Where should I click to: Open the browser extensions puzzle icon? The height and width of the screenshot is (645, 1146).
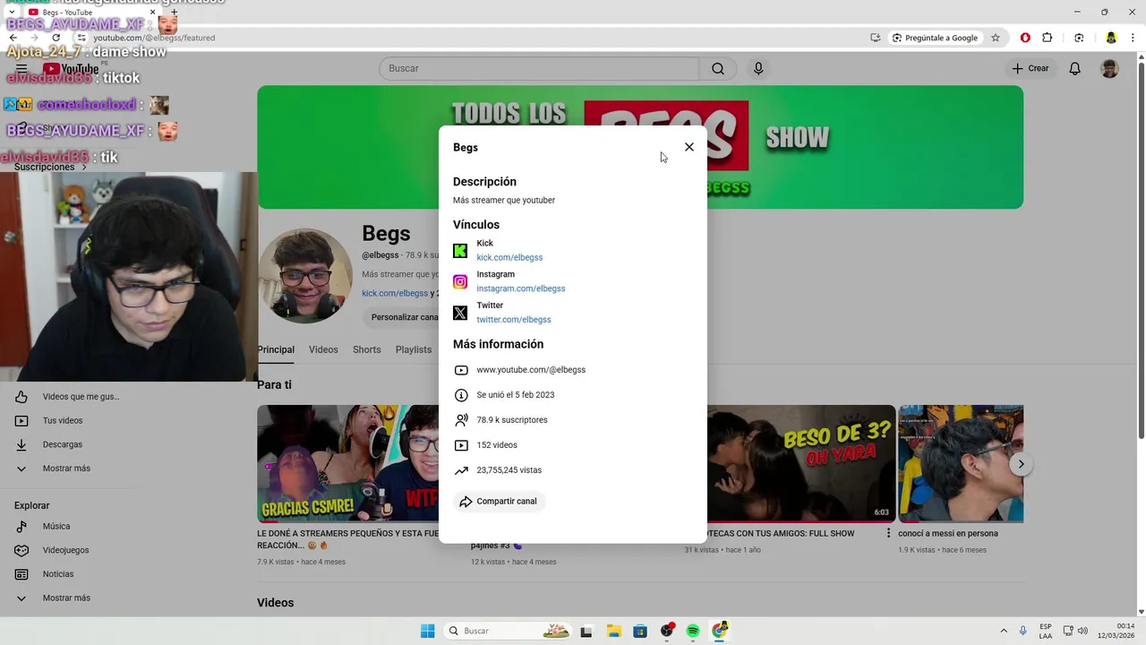click(x=1048, y=38)
